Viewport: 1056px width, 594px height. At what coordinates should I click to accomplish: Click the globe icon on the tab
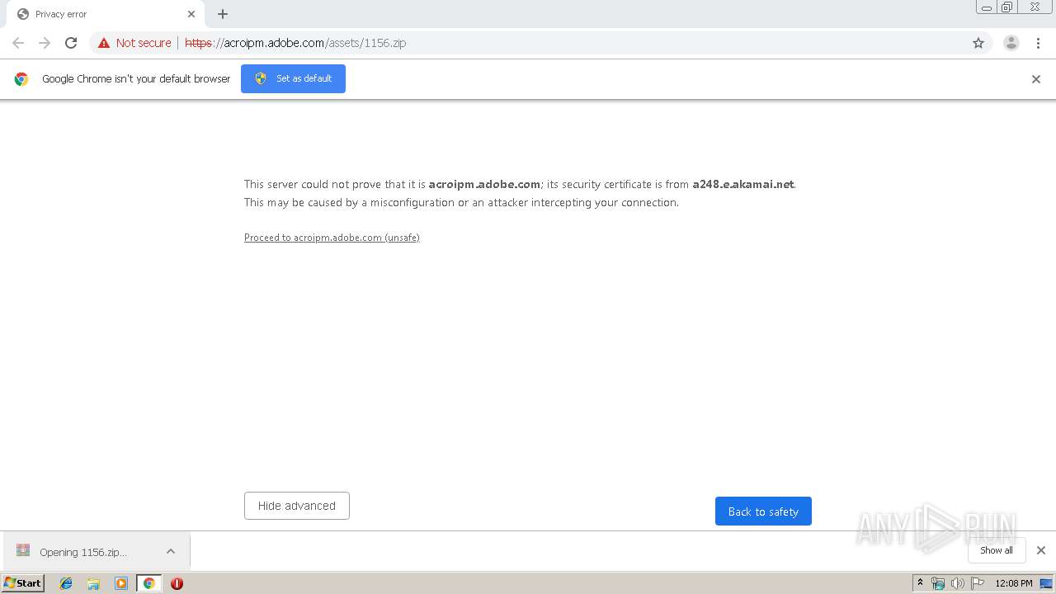tap(23, 14)
